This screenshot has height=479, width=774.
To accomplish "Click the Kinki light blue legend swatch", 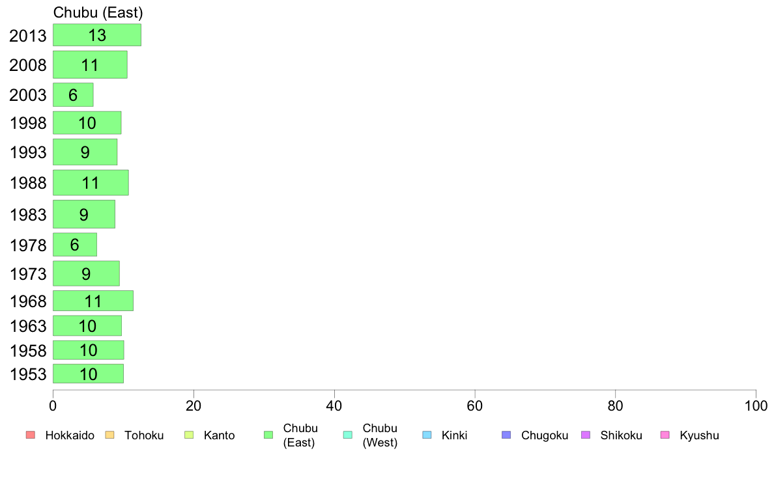I will coord(427,435).
